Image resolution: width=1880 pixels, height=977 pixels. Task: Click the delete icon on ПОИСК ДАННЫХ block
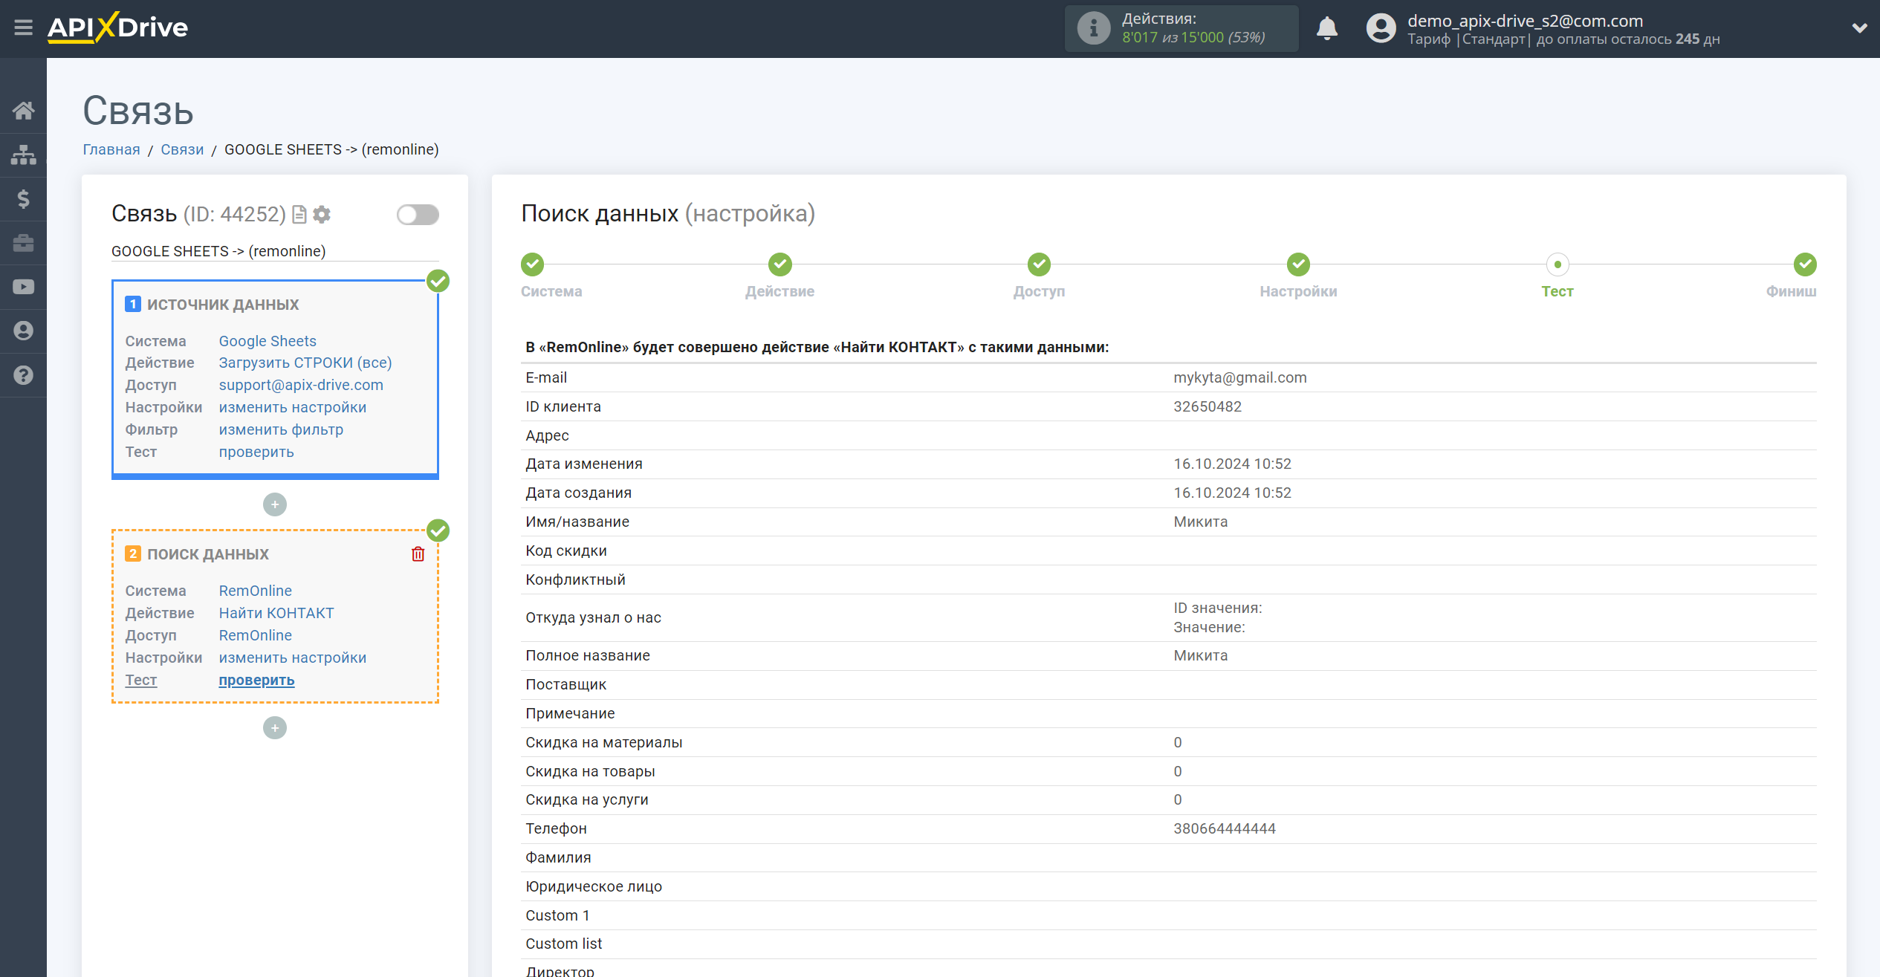(418, 554)
